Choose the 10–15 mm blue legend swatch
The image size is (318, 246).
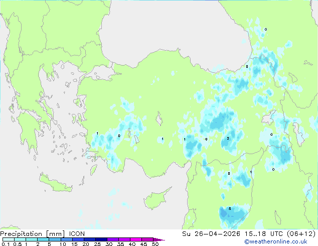(66, 239)
